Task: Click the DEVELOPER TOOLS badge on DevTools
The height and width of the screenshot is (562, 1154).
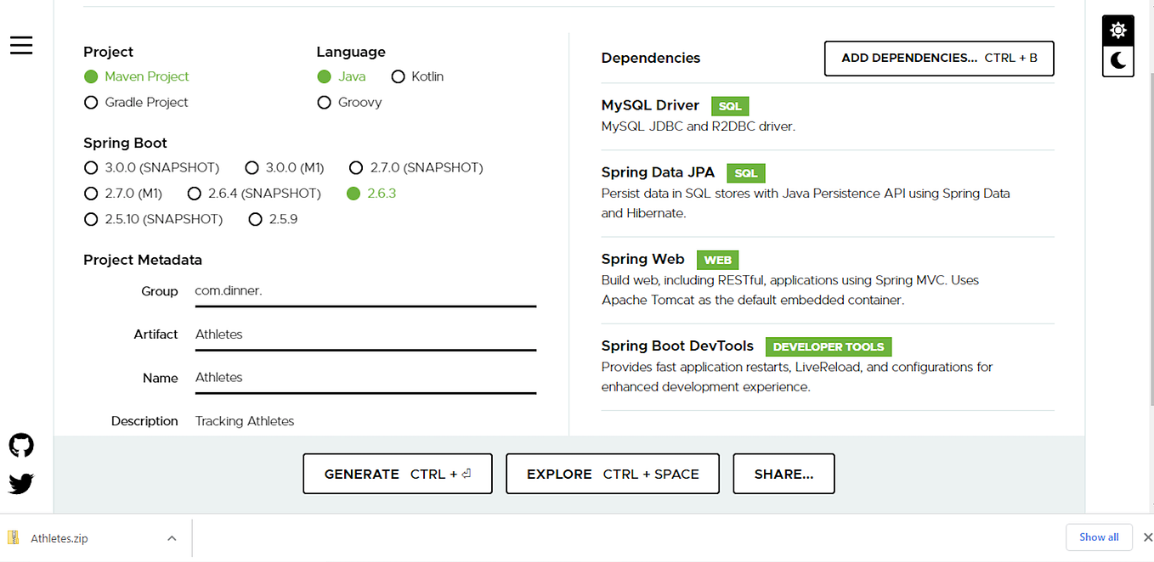Action: (828, 346)
